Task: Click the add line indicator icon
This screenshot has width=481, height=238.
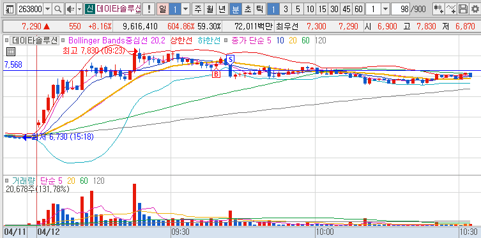Action: [x=450, y=9]
